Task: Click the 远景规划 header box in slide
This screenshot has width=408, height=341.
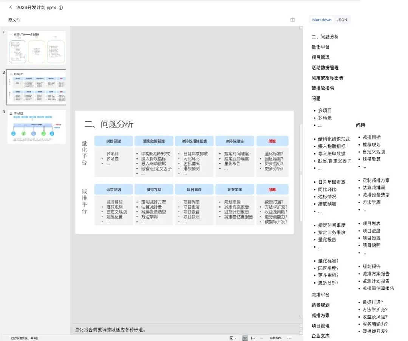Action: tap(113, 189)
